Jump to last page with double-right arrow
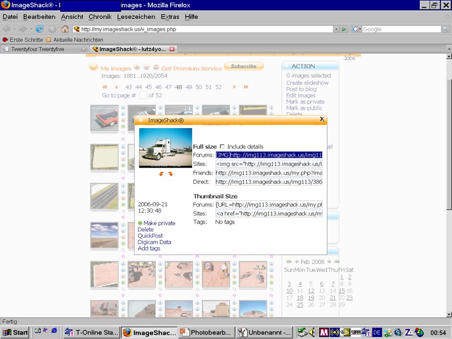 pyautogui.click(x=246, y=87)
